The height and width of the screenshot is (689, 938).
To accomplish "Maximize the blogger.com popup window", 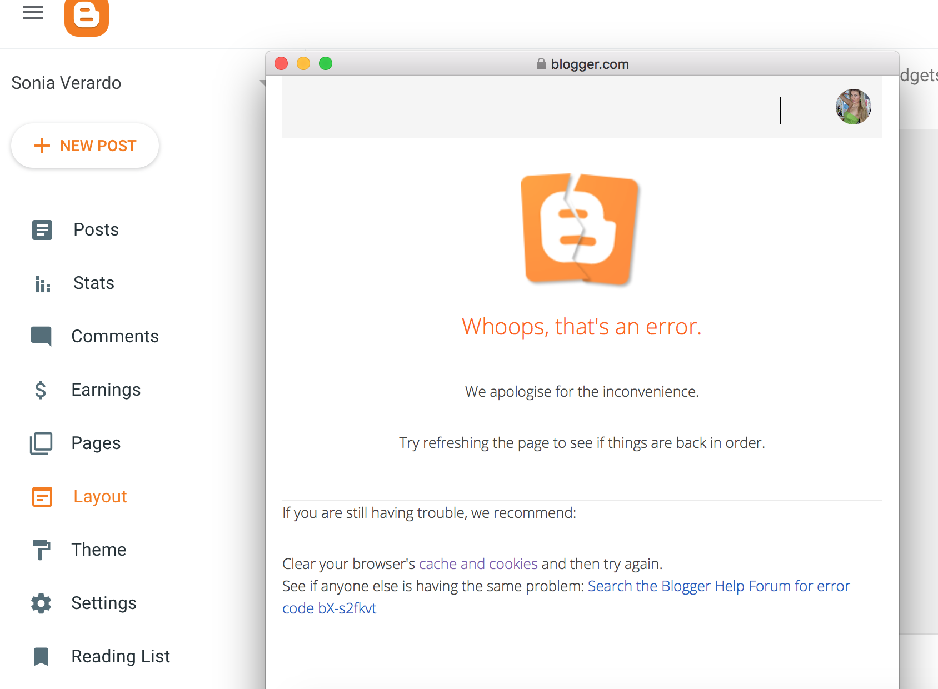I will click(x=326, y=63).
